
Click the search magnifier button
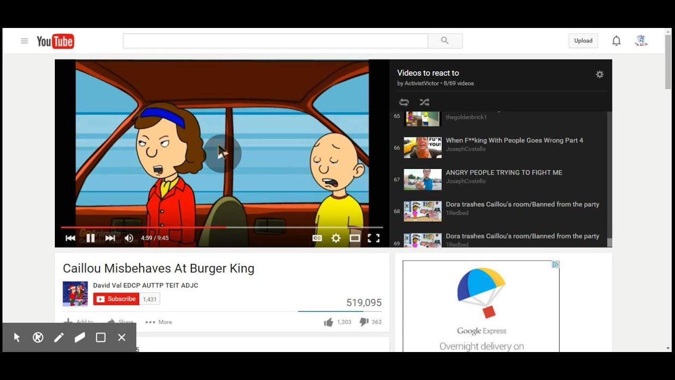click(445, 41)
